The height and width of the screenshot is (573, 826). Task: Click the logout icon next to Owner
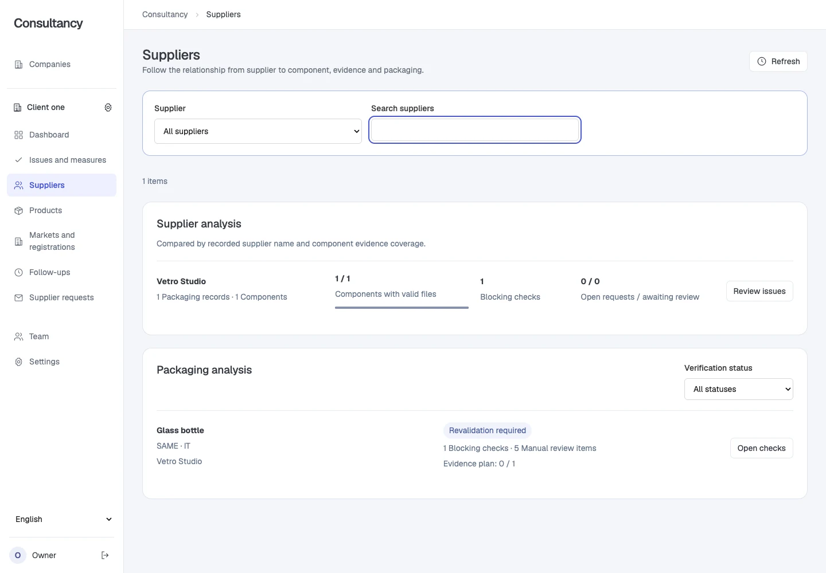click(x=105, y=555)
